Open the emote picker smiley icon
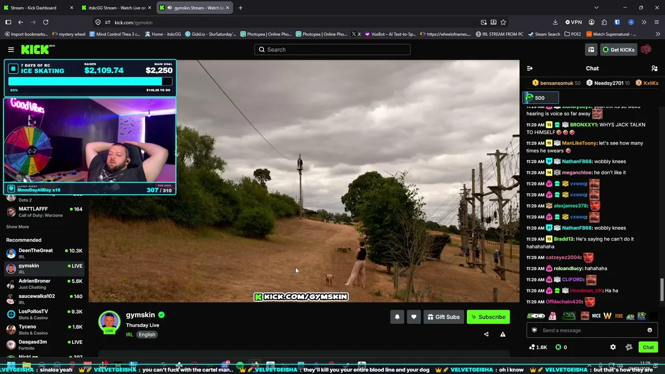665x374 pixels. [x=649, y=330]
